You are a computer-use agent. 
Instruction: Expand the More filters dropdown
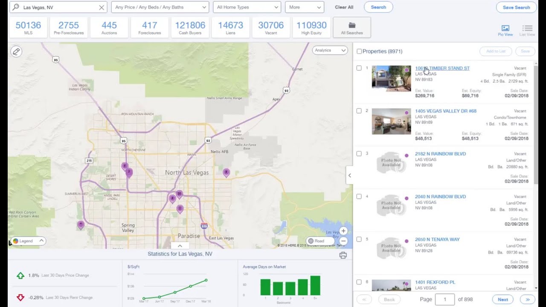click(305, 7)
